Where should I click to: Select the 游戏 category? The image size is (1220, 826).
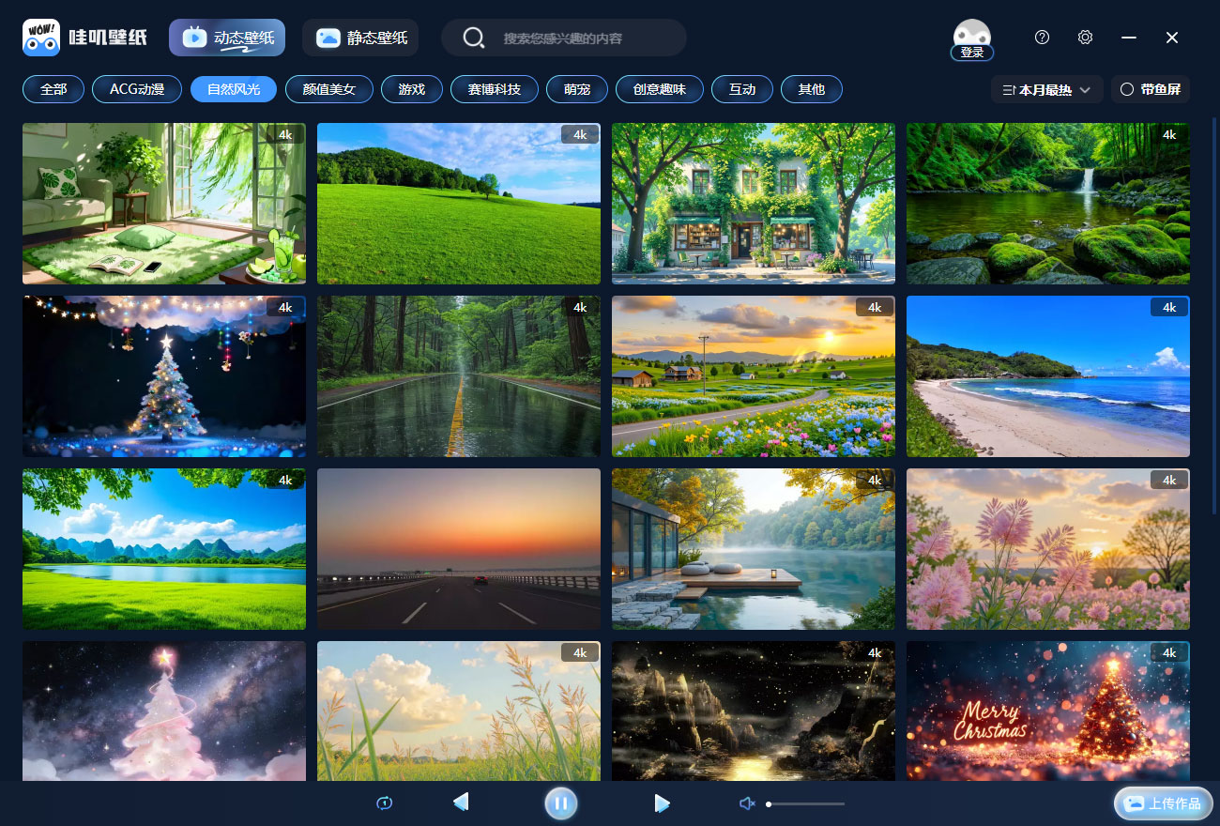pos(412,89)
